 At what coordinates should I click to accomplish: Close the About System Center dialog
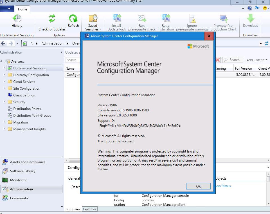(x=209, y=36)
